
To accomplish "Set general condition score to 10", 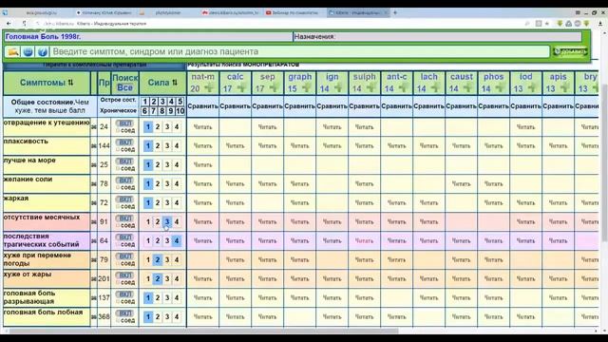I will pyautogui.click(x=180, y=111).
